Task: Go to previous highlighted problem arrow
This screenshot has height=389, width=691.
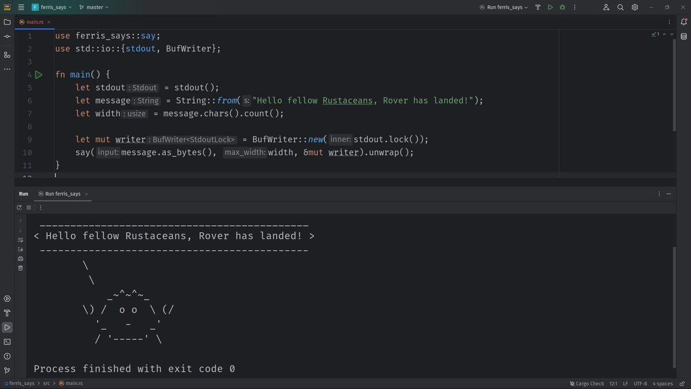Action: (x=664, y=35)
